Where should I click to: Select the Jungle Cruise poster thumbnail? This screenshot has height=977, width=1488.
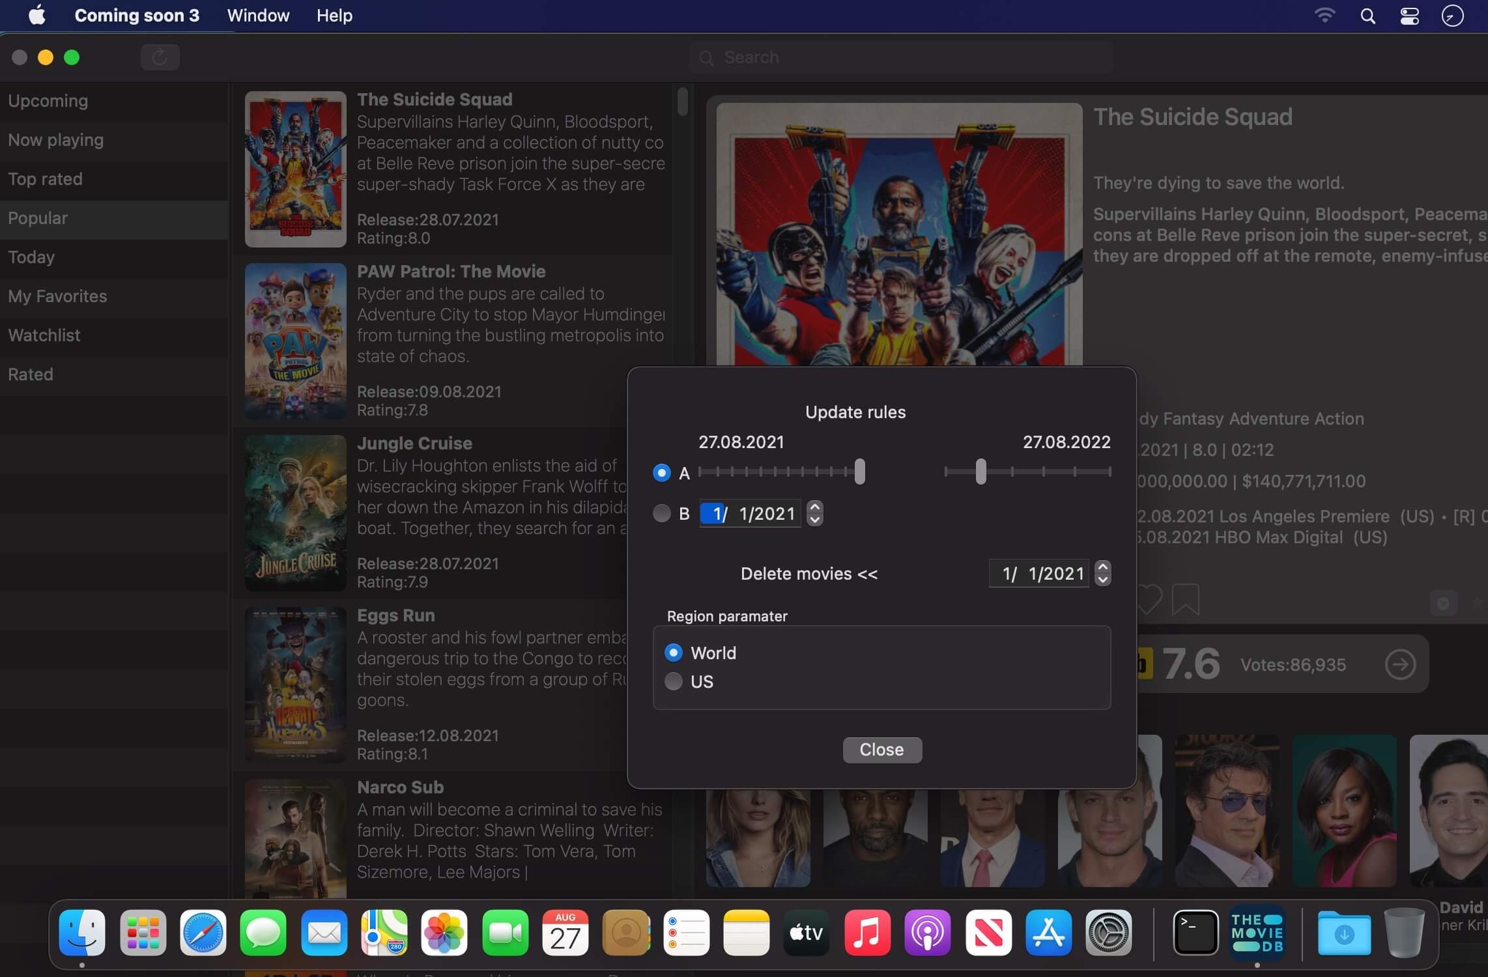tap(296, 513)
